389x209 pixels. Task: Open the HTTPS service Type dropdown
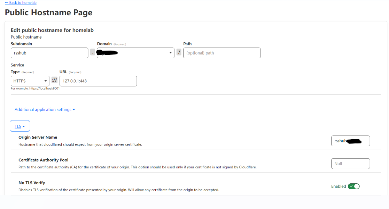pos(30,81)
